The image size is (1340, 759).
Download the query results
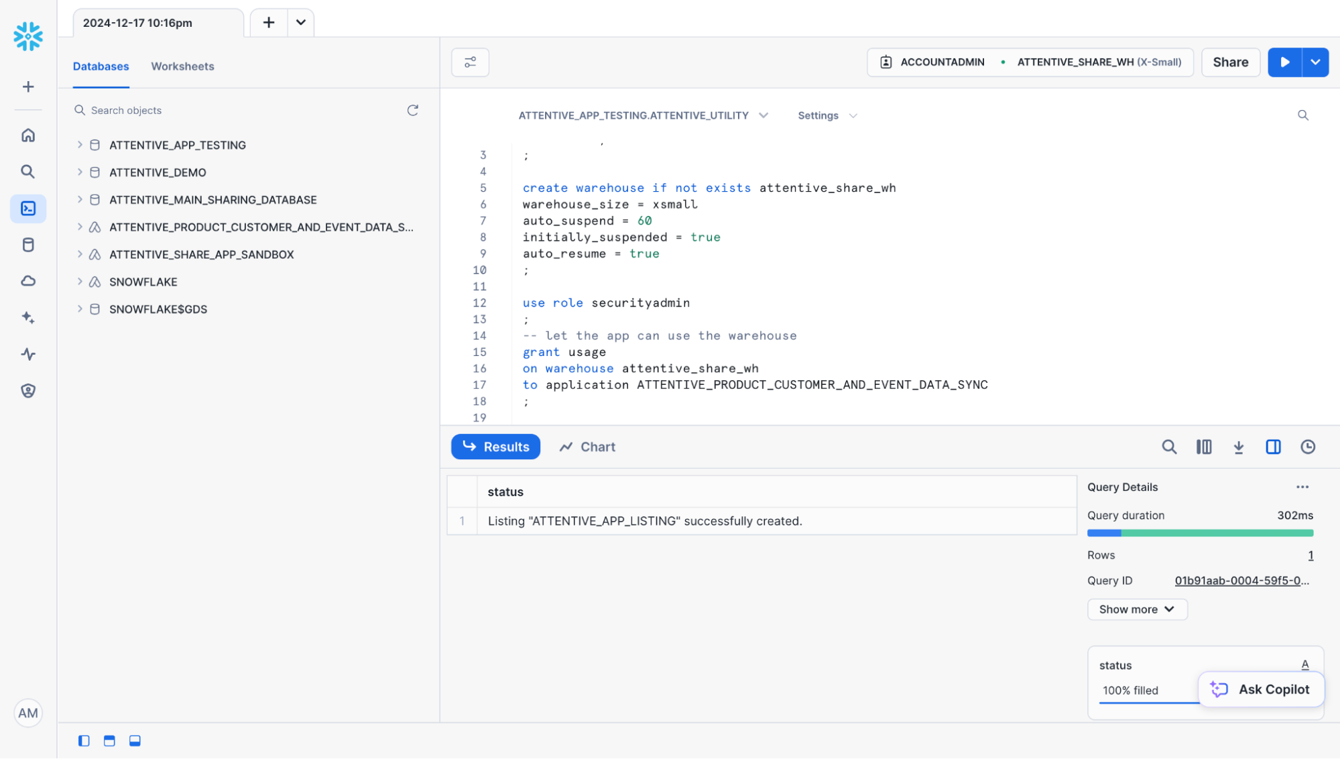click(x=1239, y=447)
